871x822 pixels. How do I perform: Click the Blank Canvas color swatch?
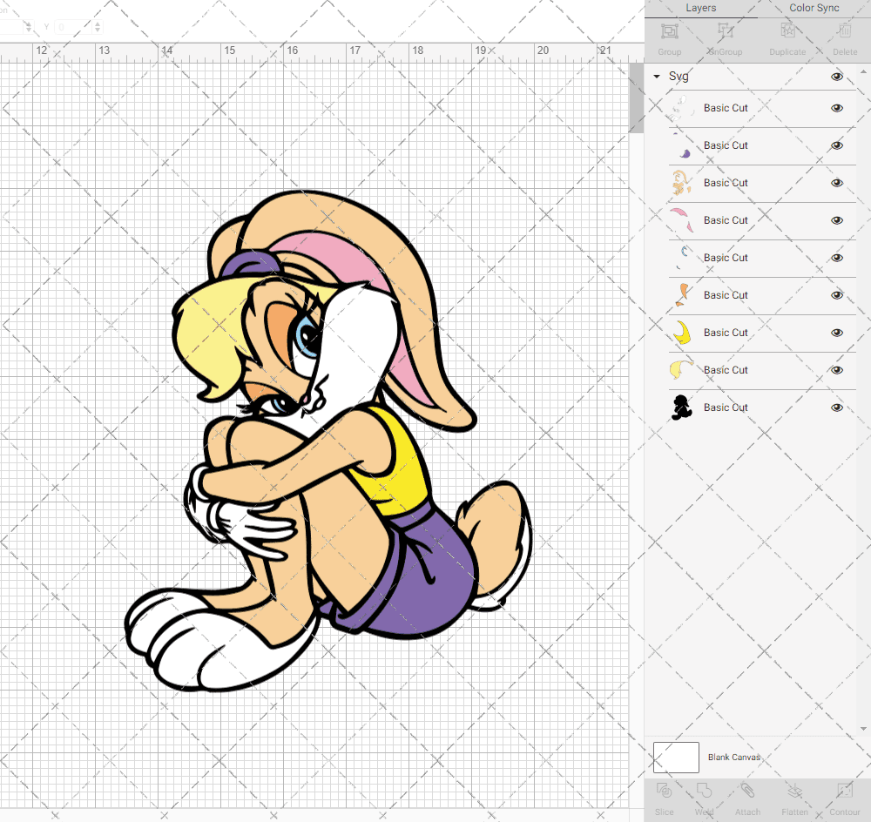[x=676, y=758]
